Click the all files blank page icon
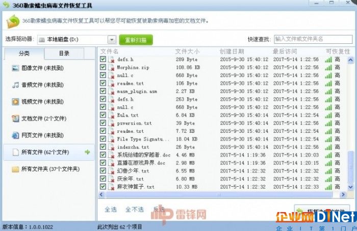The image size is (357, 231). (15, 152)
